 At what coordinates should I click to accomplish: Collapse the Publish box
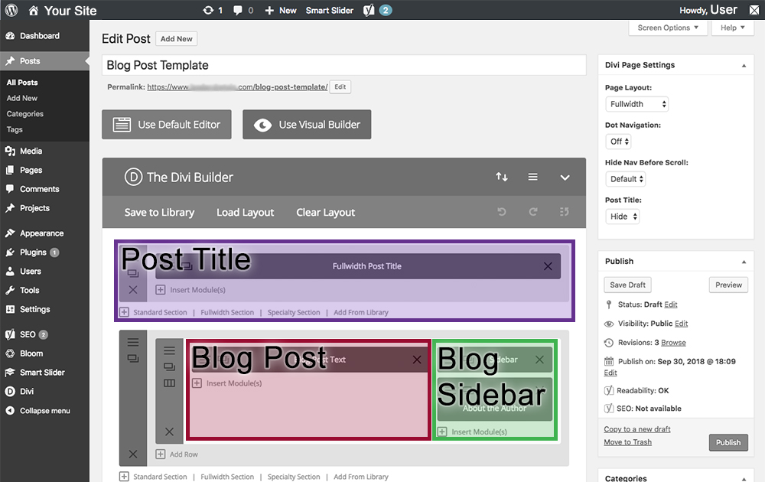click(744, 262)
